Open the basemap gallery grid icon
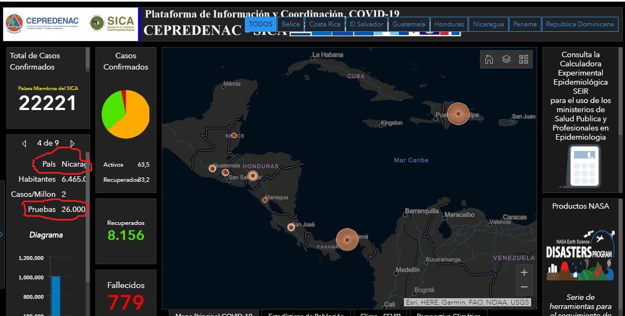 [x=524, y=59]
